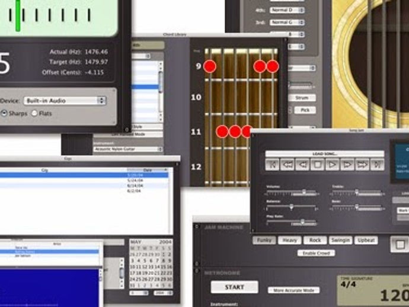The height and width of the screenshot is (307, 409).
Task: Select the highlighted artist row in the list
Action: click(50, 252)
